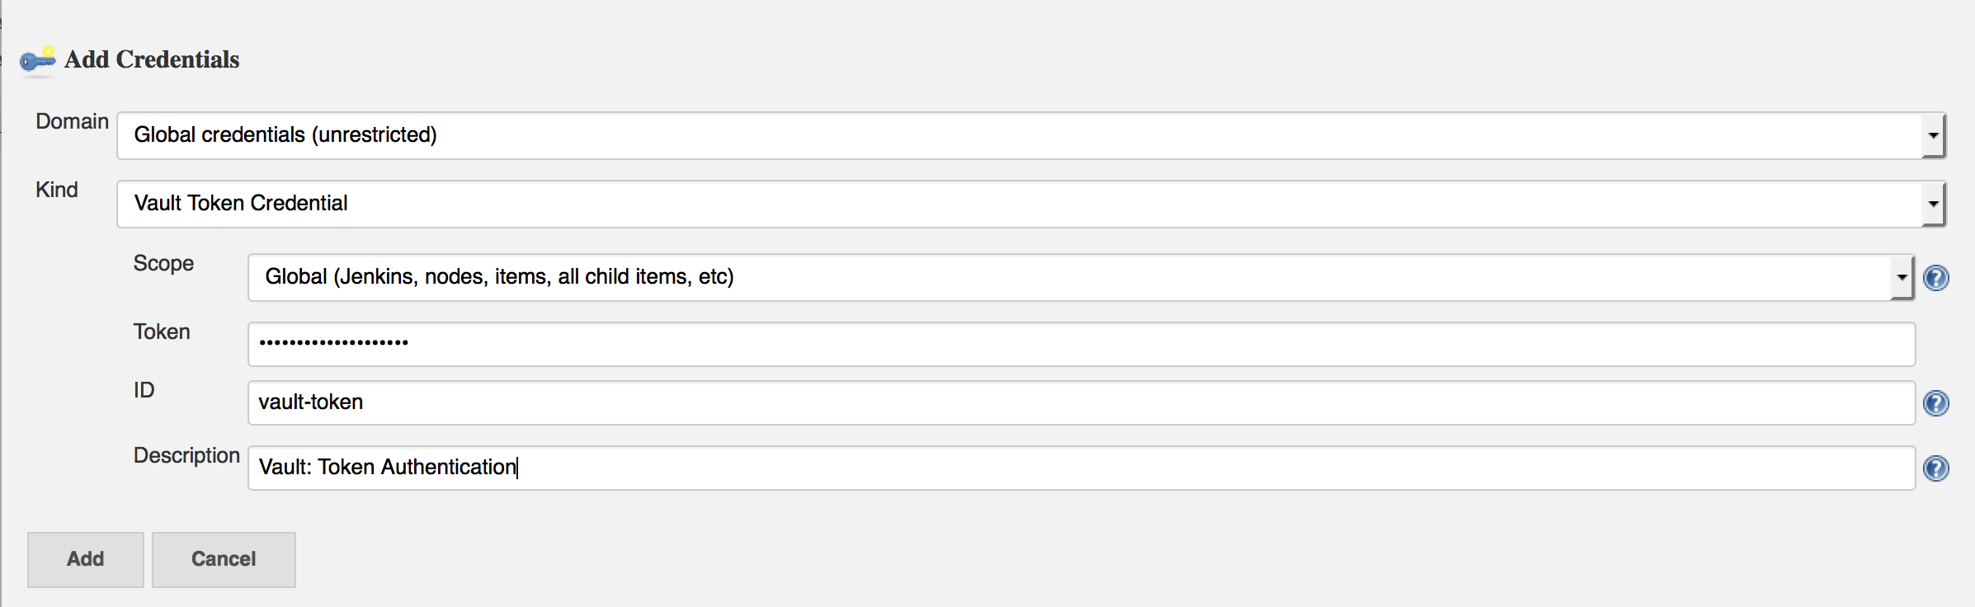Open help icon next to ID field

[x=1935, y=403]
